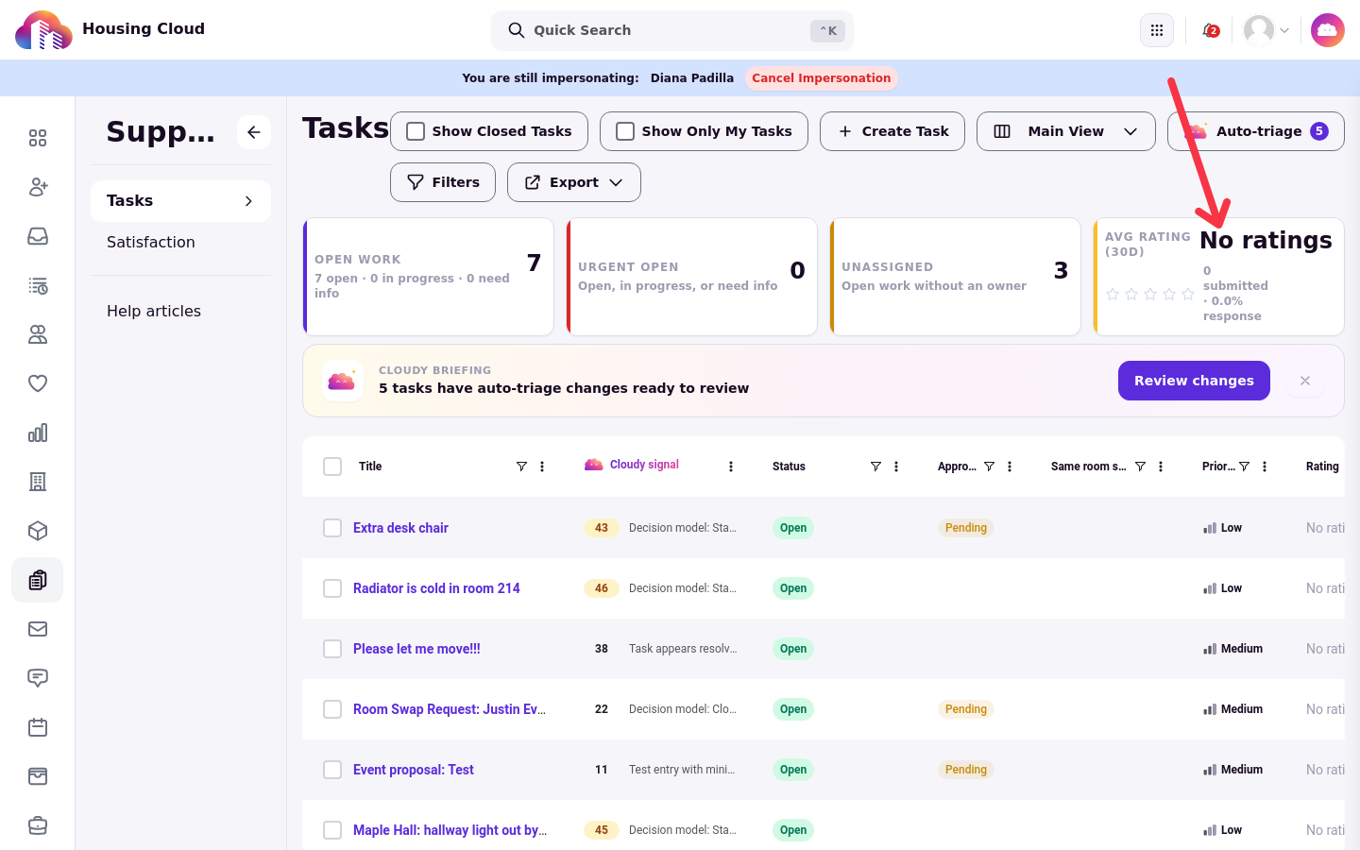Open the favorites heart sidebar icon
The width and height of the screenshot is (1360, 850).
coord(38,383)
